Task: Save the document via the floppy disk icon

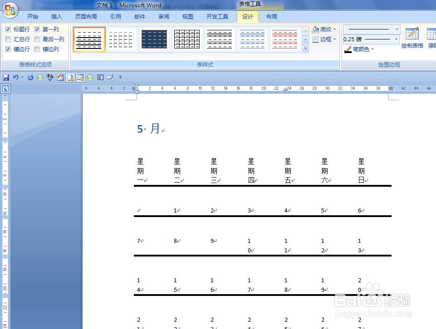Action: click(x=6, y=77)
